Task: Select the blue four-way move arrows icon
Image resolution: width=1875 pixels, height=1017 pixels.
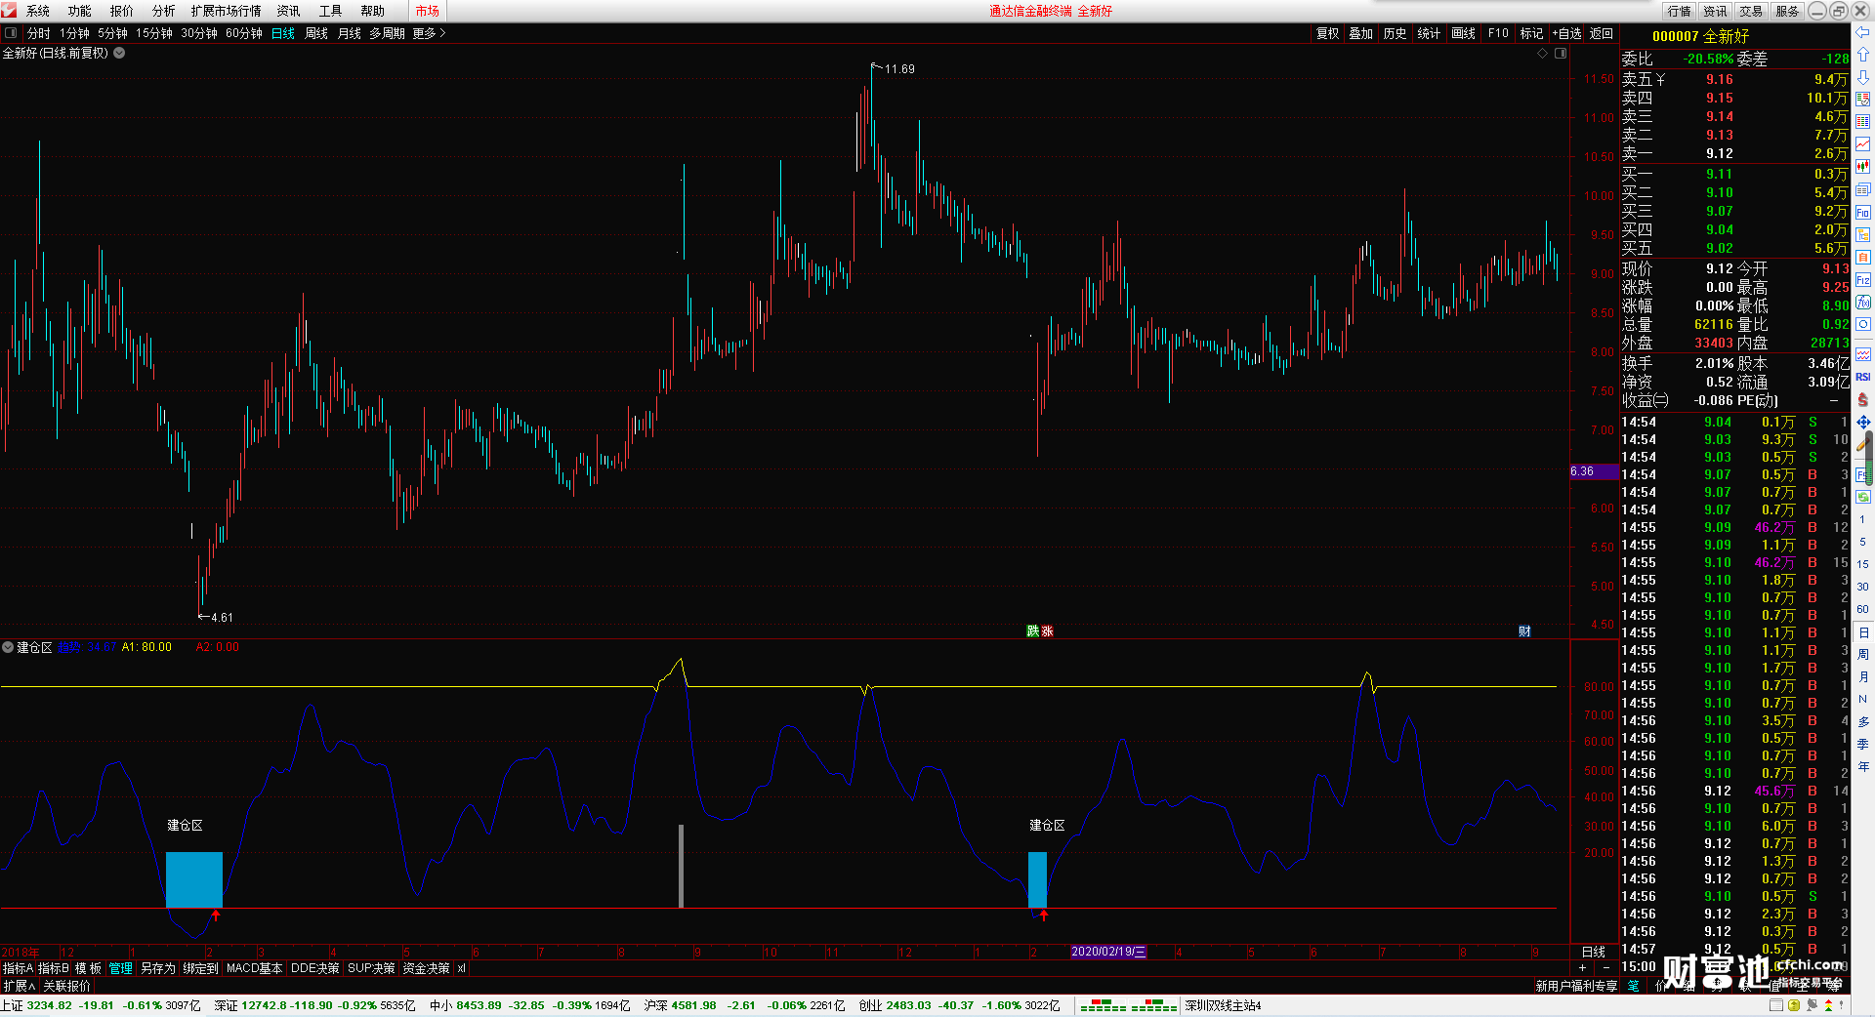Action: [1863, 422]
